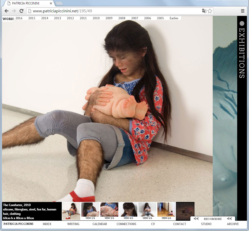Show VIEW 2/6 thumbnail
Image resolution: width=249 pixels, height=231 pixels.
click(90, 211)
